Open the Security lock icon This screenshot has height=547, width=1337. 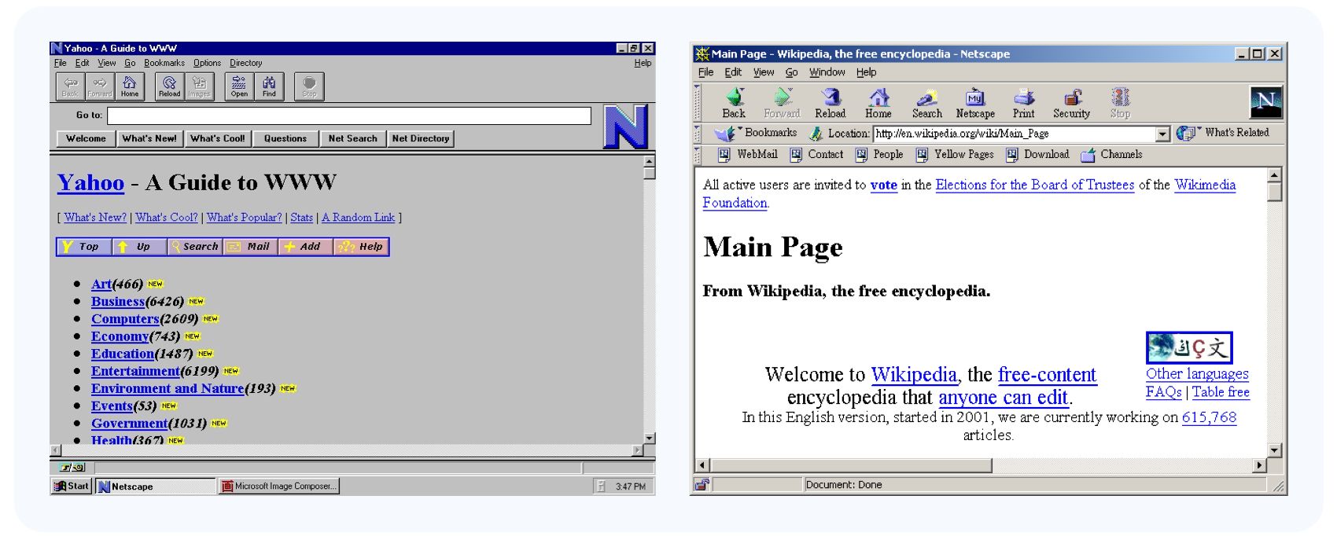1071,102
